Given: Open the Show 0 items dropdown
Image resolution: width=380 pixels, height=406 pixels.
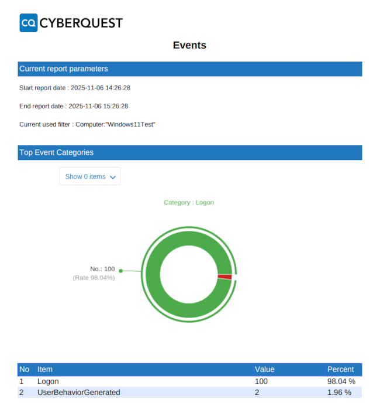Looking at the screenshot, I should (89, 176).
